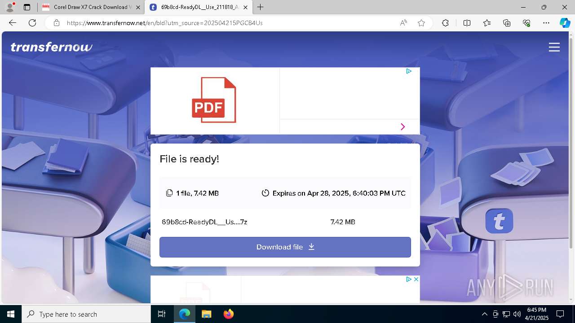Open tab actions menu
Image resolution: width=575 pixels, height=323 pixels.
pyautogui.click(x=27, y=7)
